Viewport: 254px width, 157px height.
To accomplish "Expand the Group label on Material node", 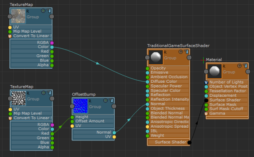I will coord(229,72).
